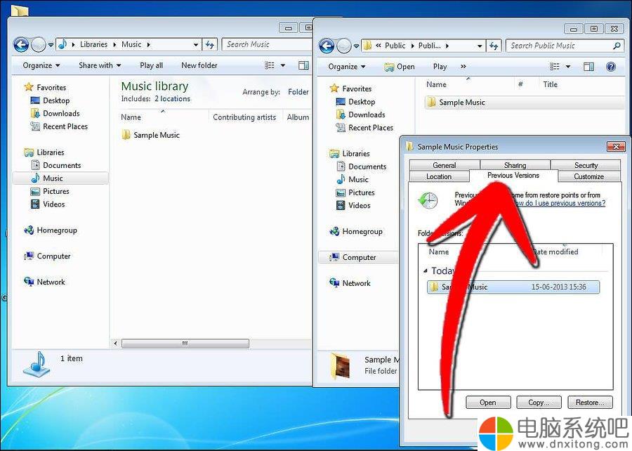Click Copy... button in Properties dialog
The image size is (632, 451).
[539, 403]
